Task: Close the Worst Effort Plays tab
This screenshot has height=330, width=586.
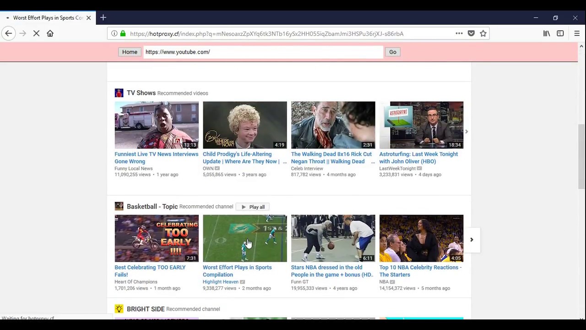Action: 88,18
